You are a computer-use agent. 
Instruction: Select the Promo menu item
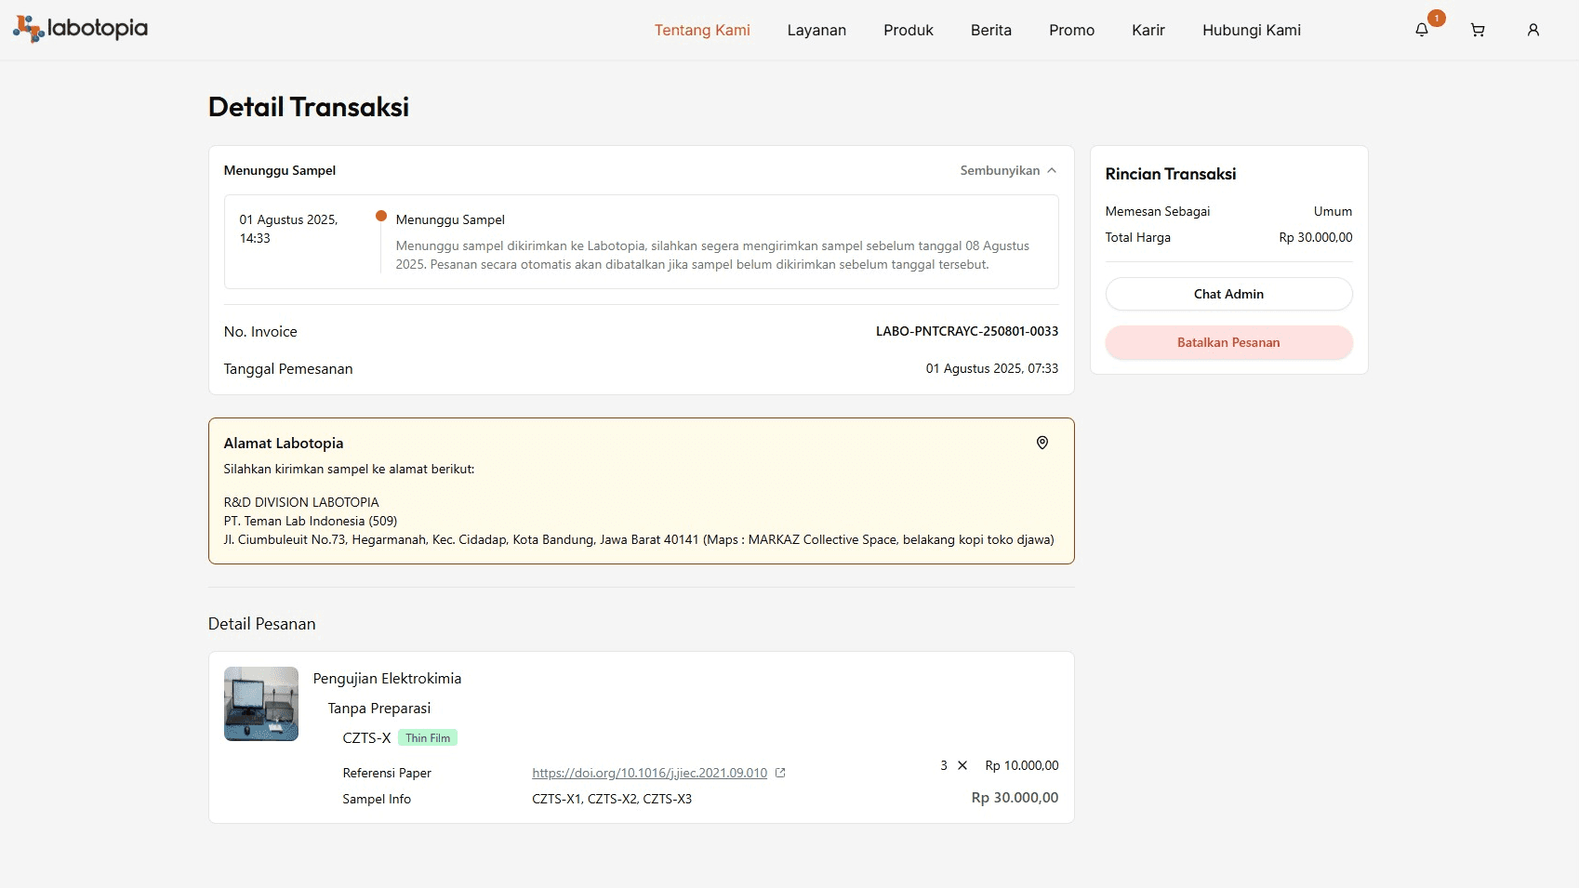[1071, 30]
